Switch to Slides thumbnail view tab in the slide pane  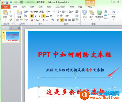pyautogui.click(x=3, y=28)
